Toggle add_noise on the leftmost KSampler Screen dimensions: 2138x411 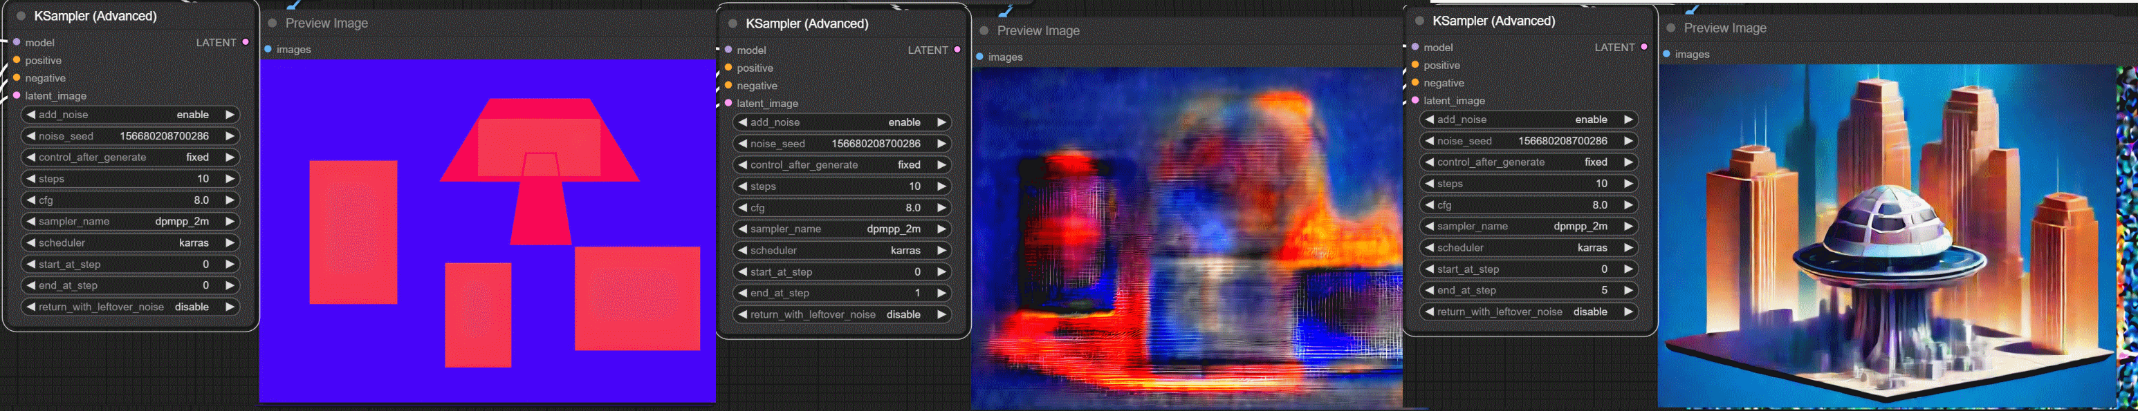[130, 115]
